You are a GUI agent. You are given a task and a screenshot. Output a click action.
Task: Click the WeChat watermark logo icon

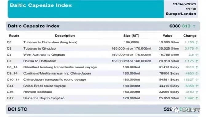176,110
